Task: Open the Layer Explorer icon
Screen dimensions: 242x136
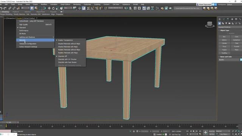Action: tap(139, 8)
